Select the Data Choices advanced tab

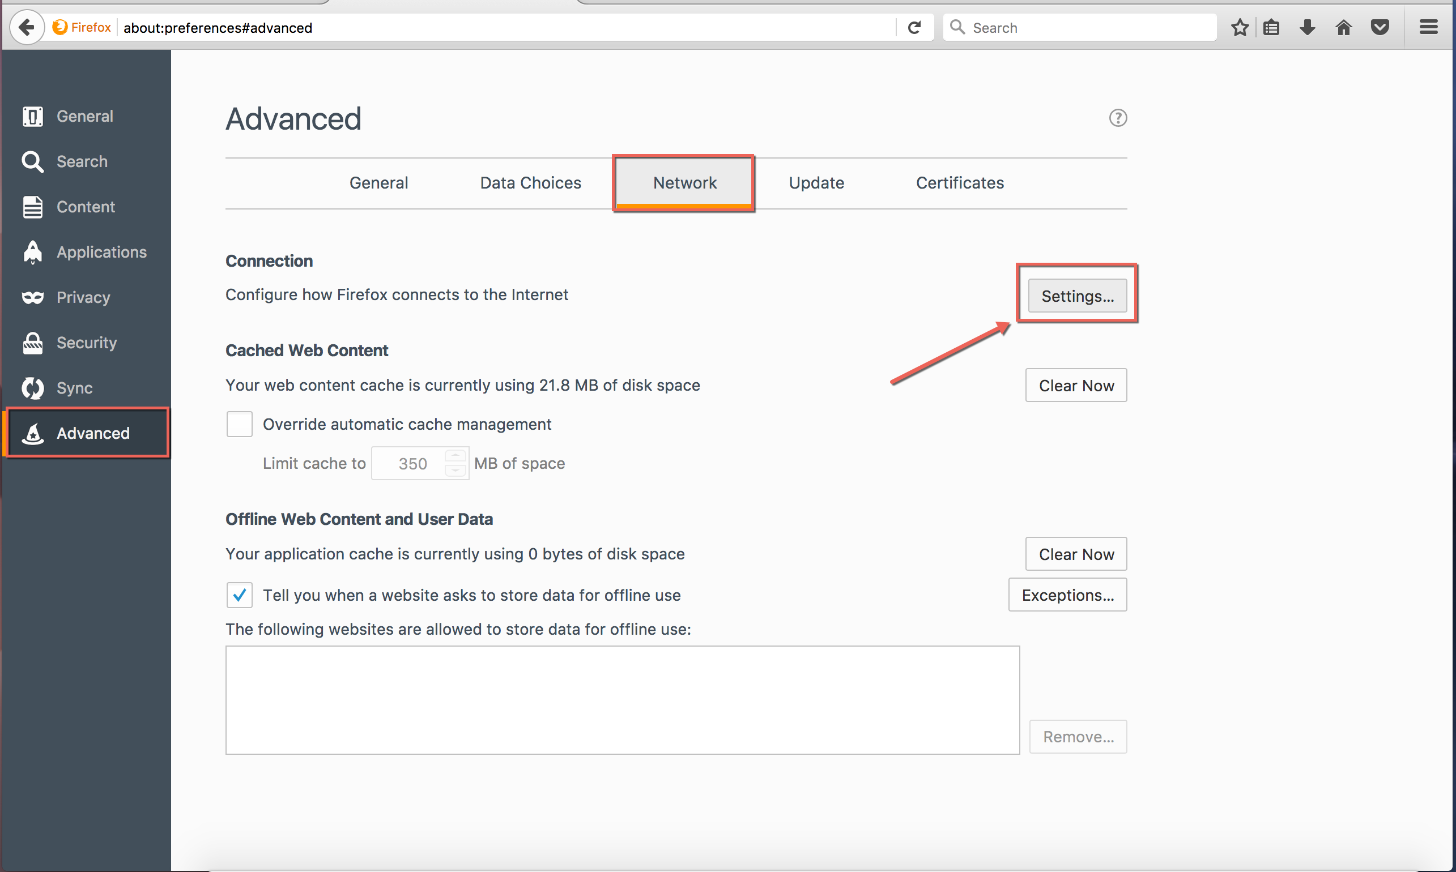pyautogui.click(x=530, y=183)
